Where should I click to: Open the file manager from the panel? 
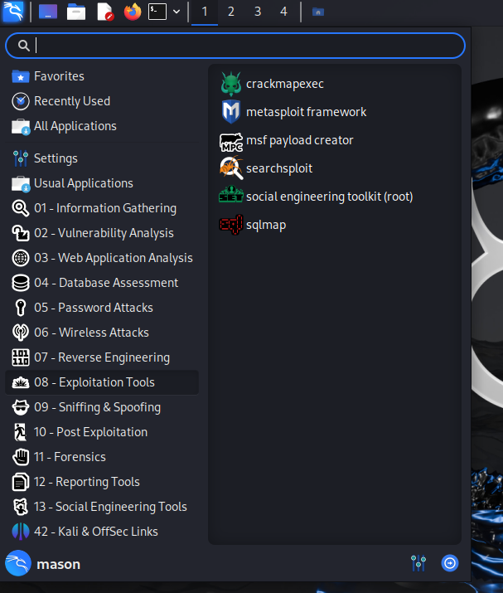click(76, 12)
